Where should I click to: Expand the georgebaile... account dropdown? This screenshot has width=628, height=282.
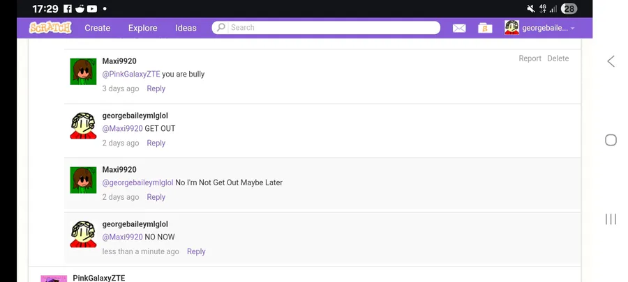(572, 29)
